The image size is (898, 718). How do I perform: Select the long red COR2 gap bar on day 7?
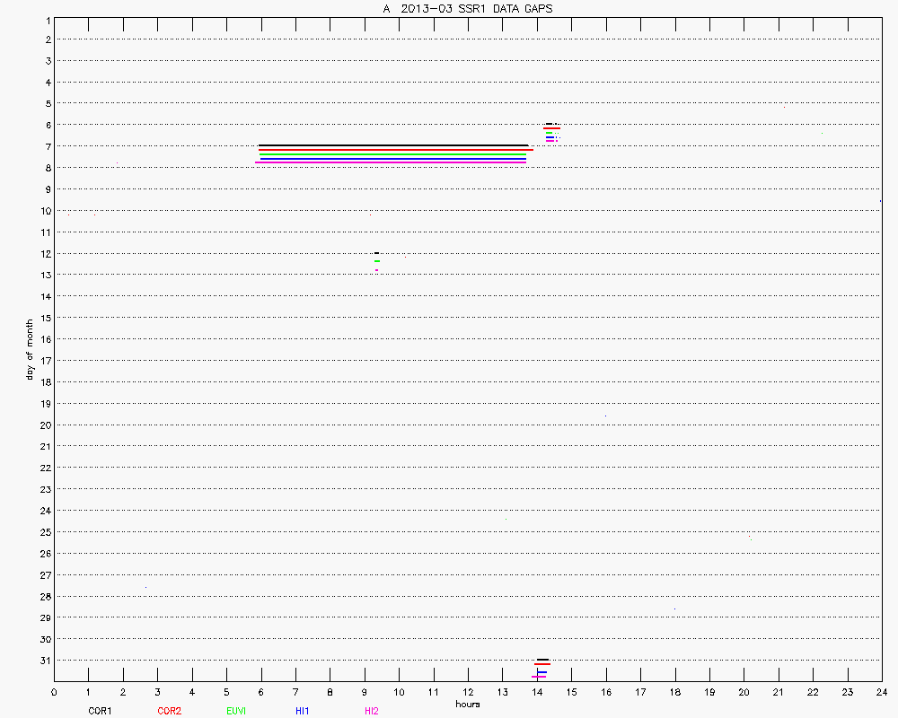tap(395, 150)
